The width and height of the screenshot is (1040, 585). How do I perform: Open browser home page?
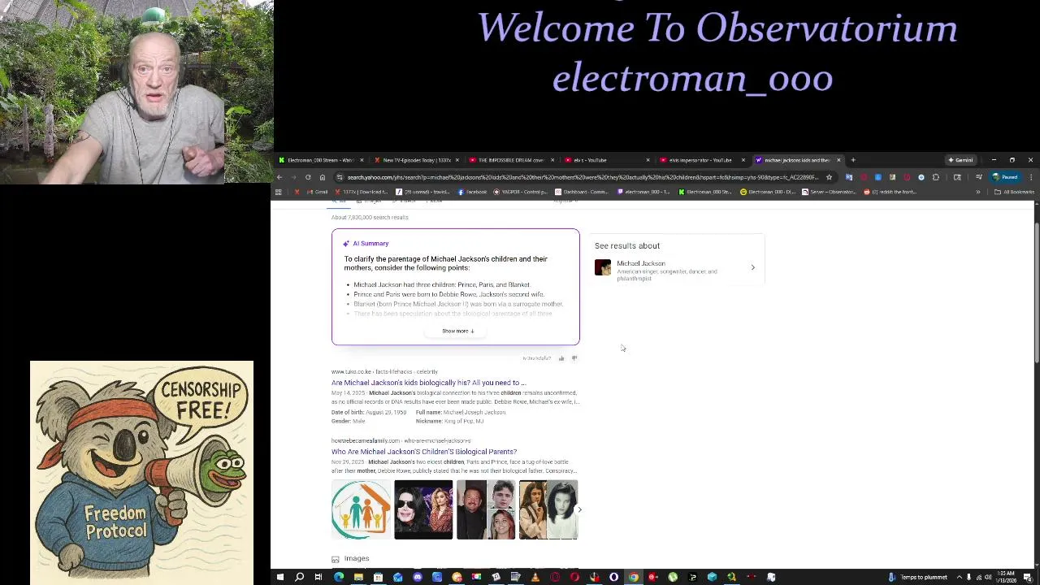(x=323, y=177)
